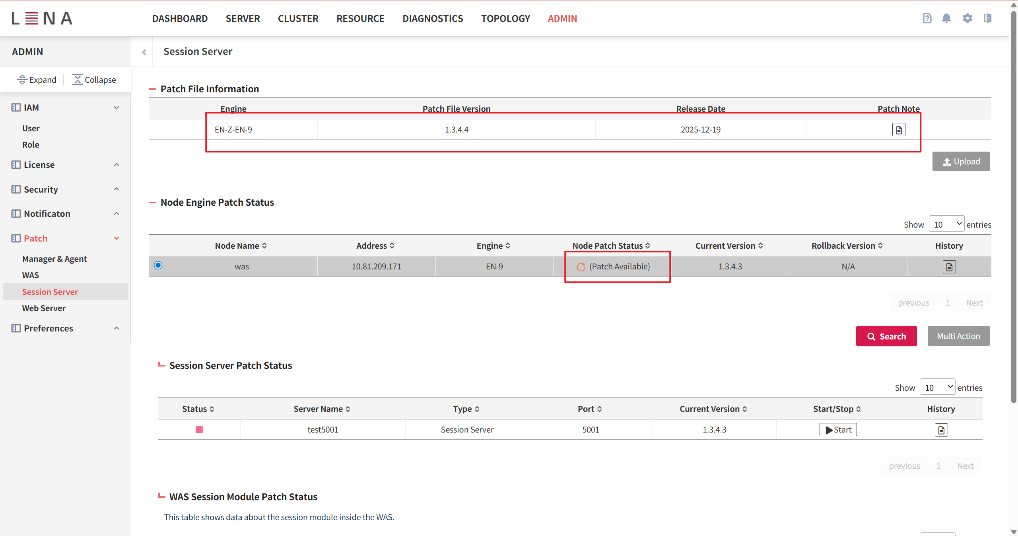Click the page vertical scrollbar
Screen dimensions: 1018x536
1014,207
